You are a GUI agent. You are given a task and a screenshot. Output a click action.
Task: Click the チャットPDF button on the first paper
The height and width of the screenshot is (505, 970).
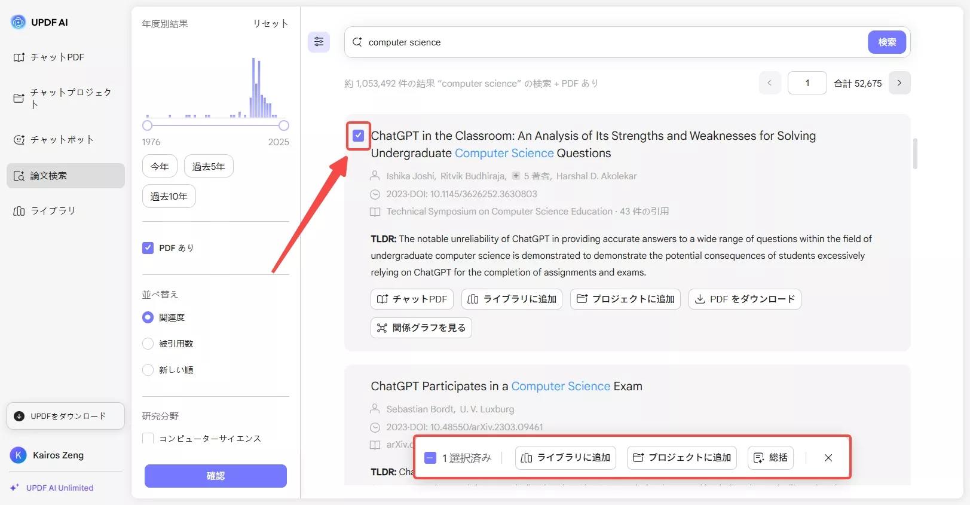[412, 299]
